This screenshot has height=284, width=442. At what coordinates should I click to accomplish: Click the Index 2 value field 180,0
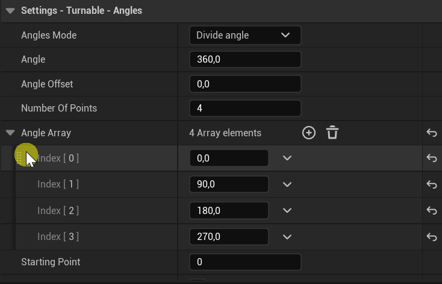[229, 210]
